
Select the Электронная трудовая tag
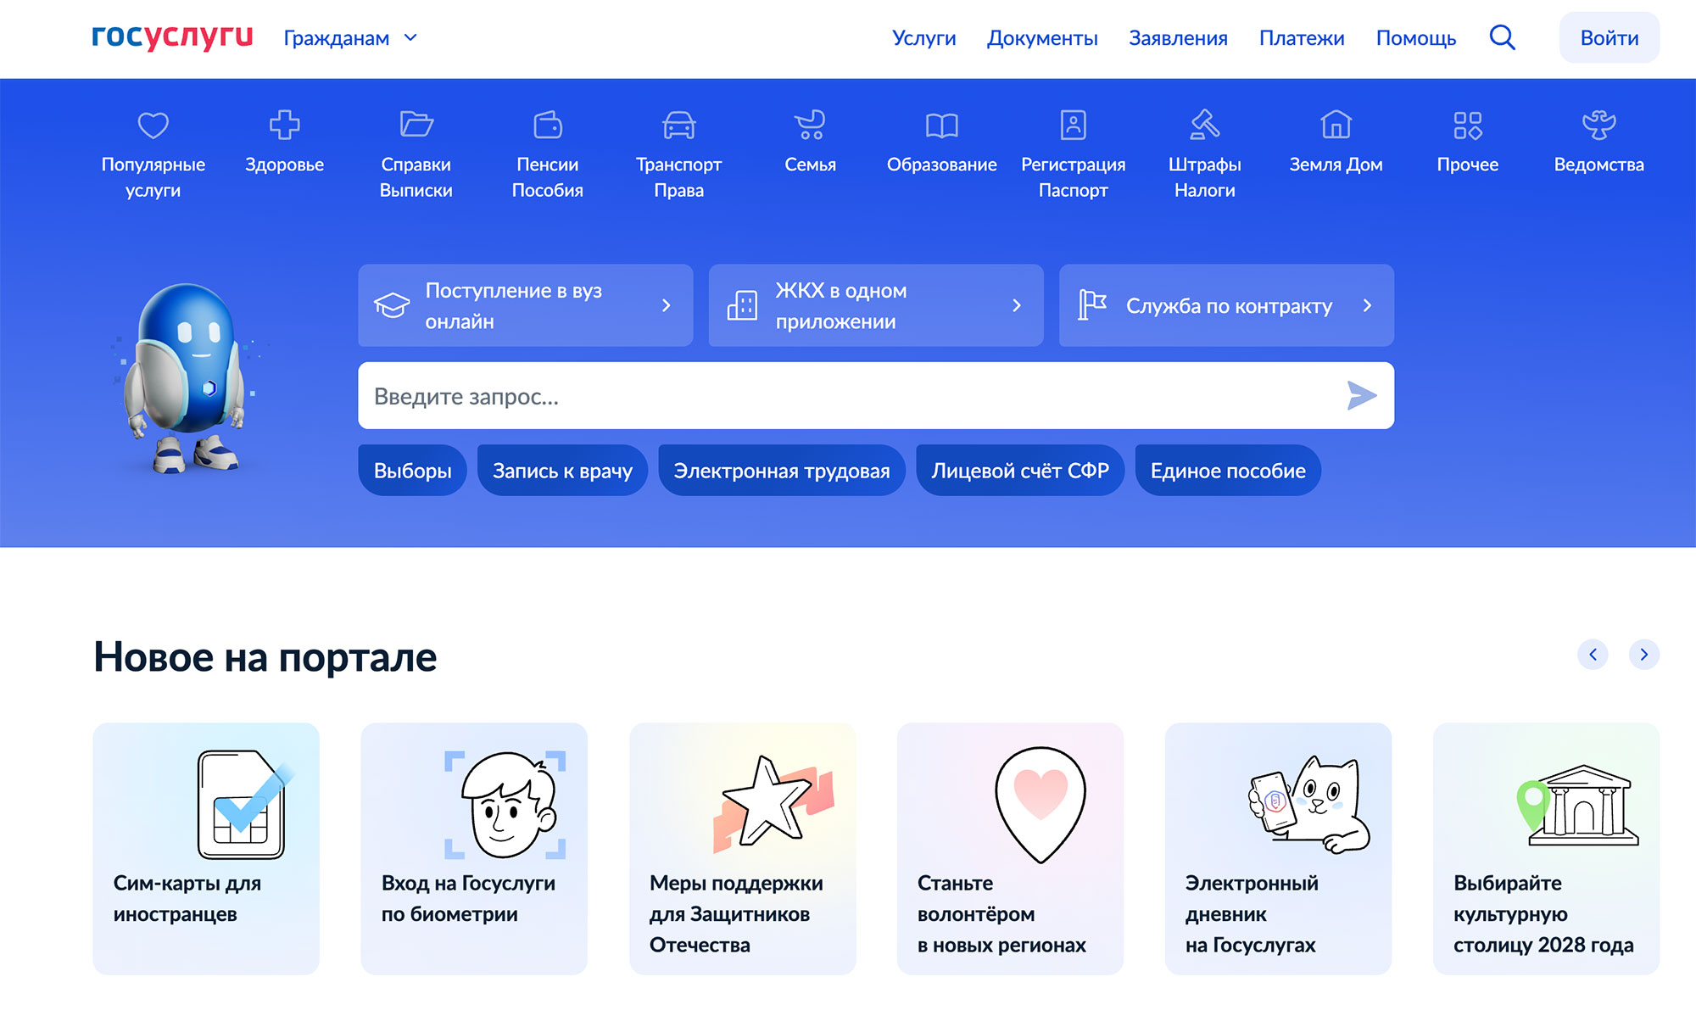pyautogui.click(x=782, y=471)
